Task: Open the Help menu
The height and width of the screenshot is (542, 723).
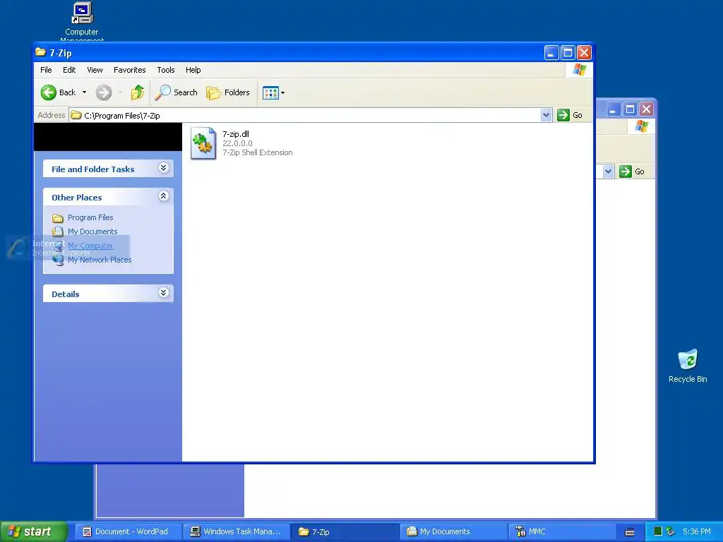Action: tap(193, 70)
